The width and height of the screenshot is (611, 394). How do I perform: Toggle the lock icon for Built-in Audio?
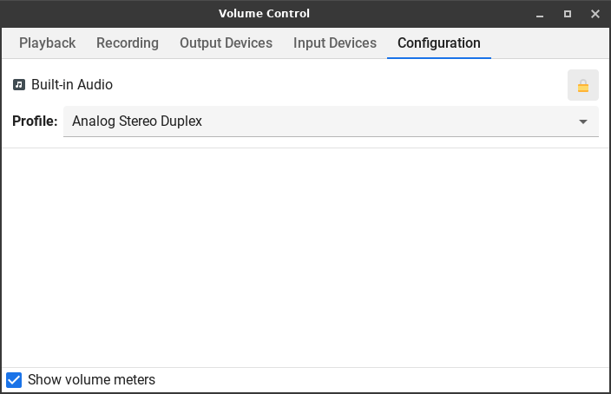pos(582,85)
